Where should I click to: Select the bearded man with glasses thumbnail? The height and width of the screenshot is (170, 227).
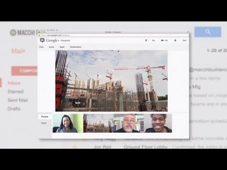(129, 123)
